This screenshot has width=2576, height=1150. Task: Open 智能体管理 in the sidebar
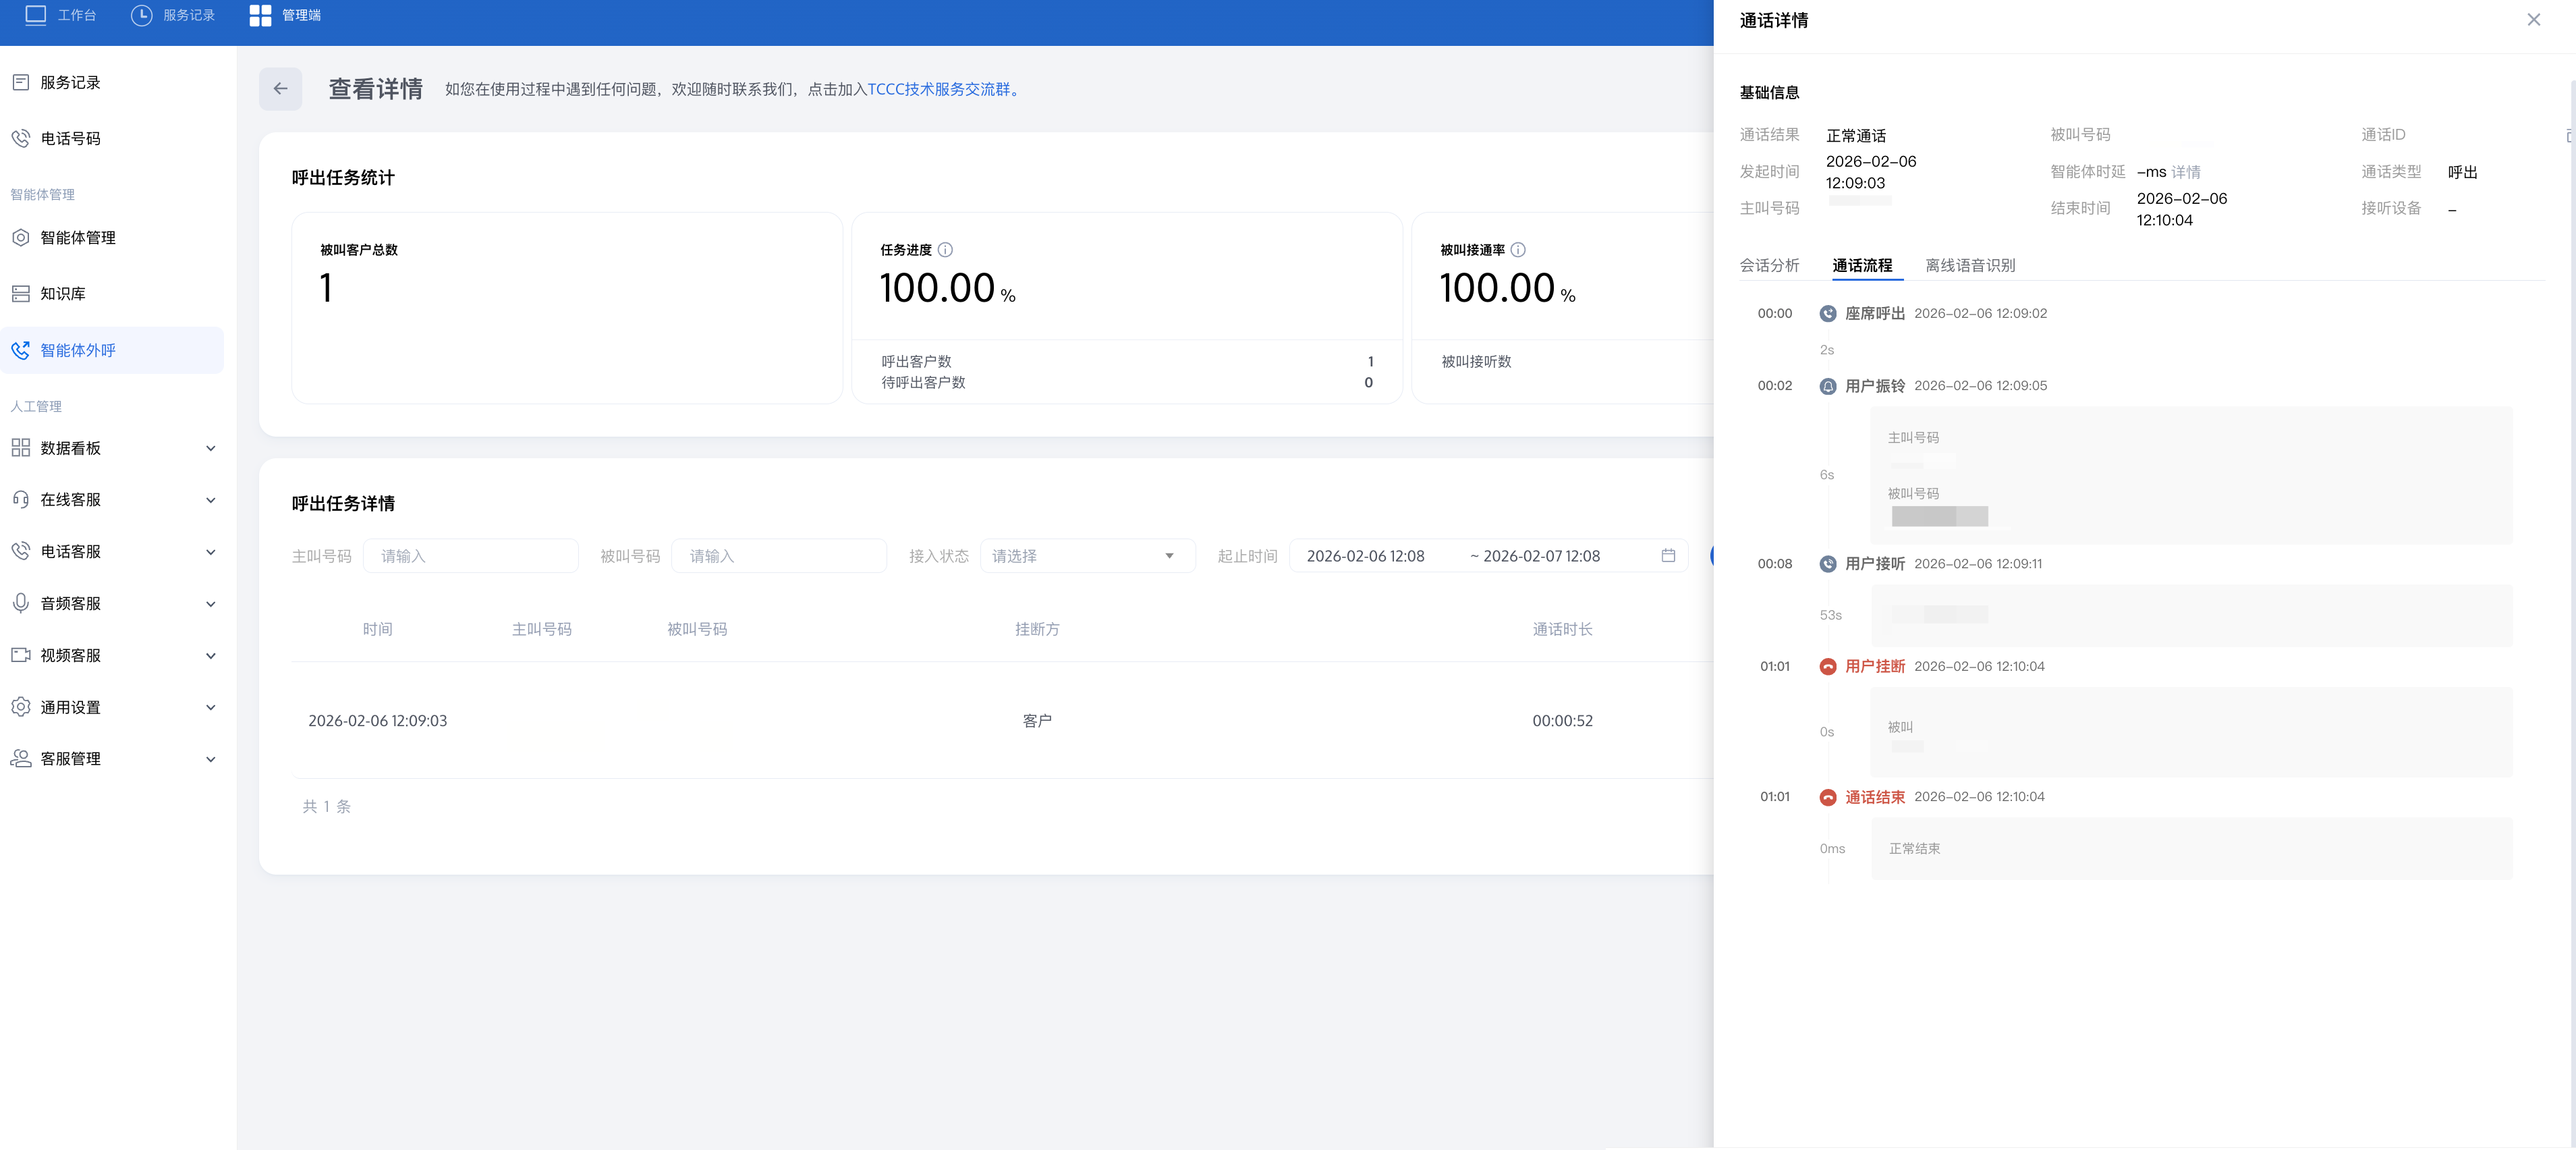(x=78, y=238)
